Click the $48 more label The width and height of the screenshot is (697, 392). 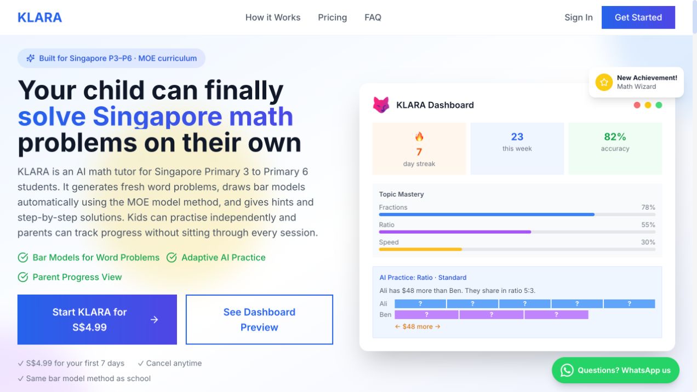coord(418,327)
